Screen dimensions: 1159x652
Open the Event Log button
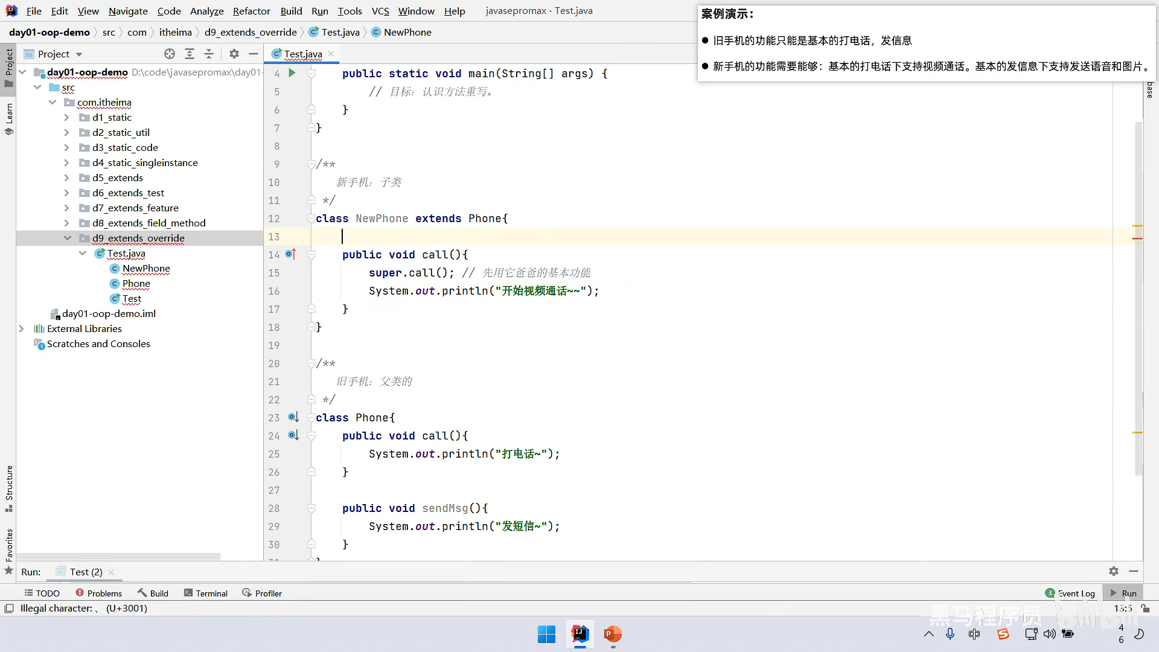(x=1070, y=593)
